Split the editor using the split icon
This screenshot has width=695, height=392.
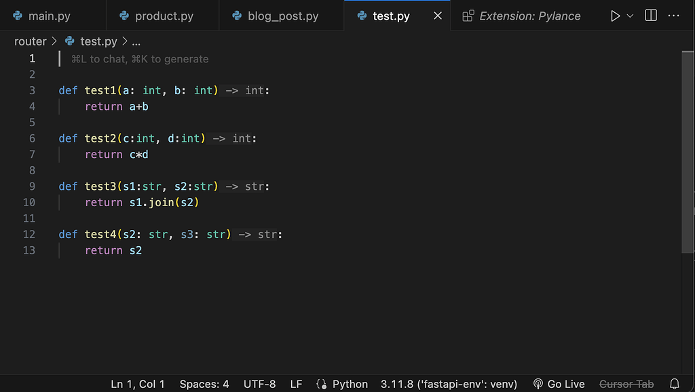(652, 16)
